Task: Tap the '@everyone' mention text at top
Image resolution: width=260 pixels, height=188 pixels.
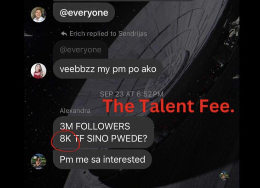Action: 84,12
